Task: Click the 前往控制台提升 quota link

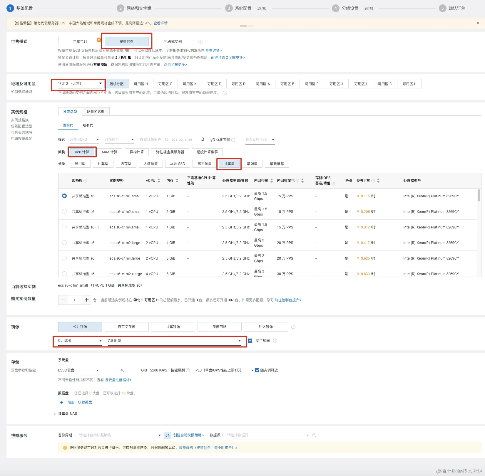Action: (x=288, y=300)
